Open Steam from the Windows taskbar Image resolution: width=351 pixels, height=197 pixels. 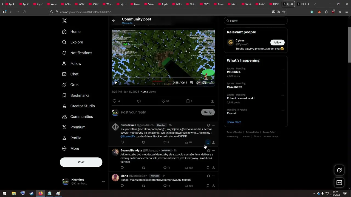32,193
